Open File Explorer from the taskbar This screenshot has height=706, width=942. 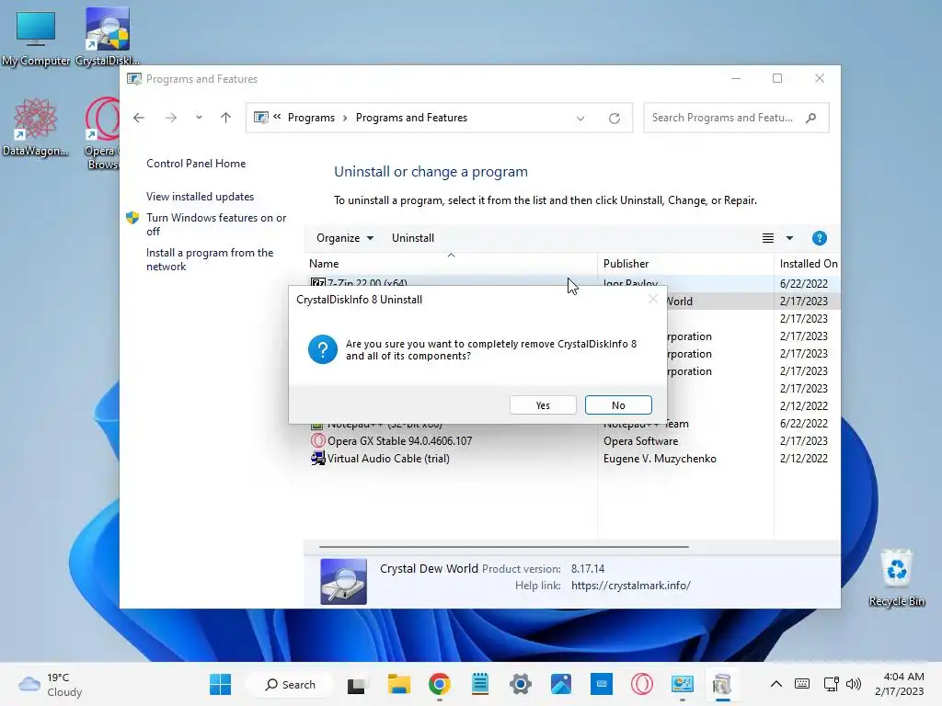point(398,684)
